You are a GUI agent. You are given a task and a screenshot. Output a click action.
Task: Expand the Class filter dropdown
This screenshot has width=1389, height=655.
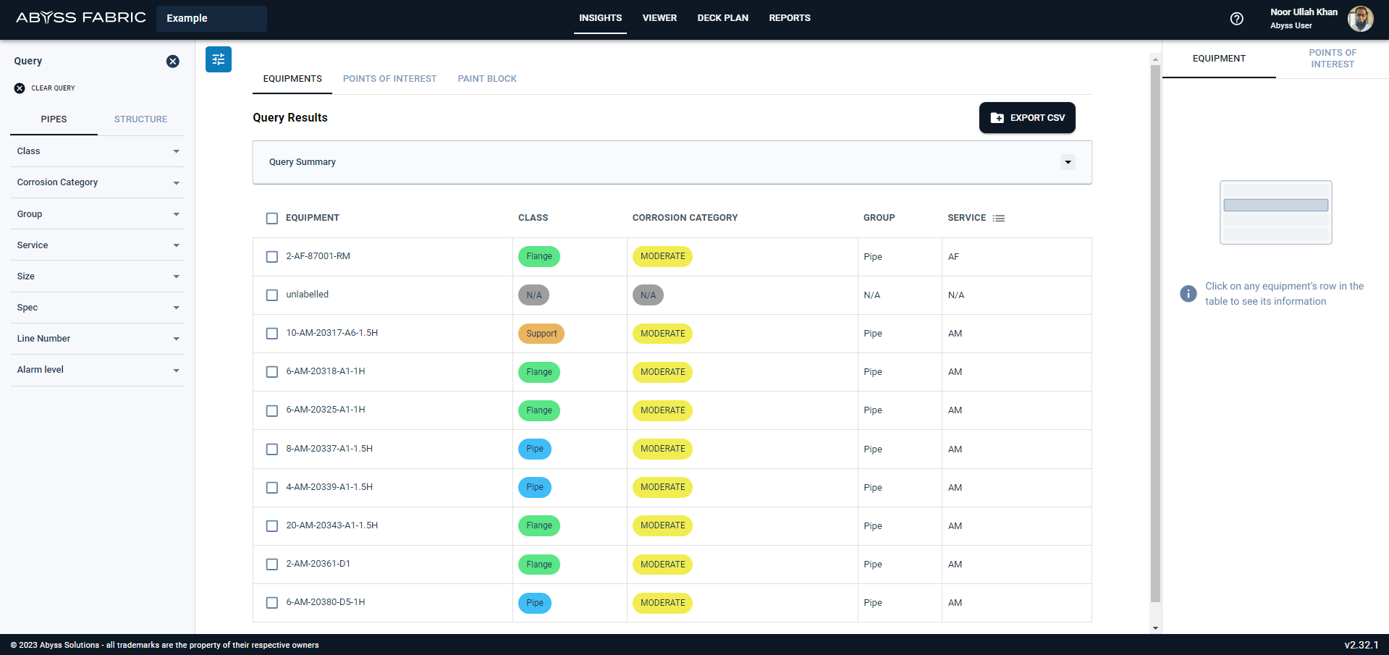point(97,151)
